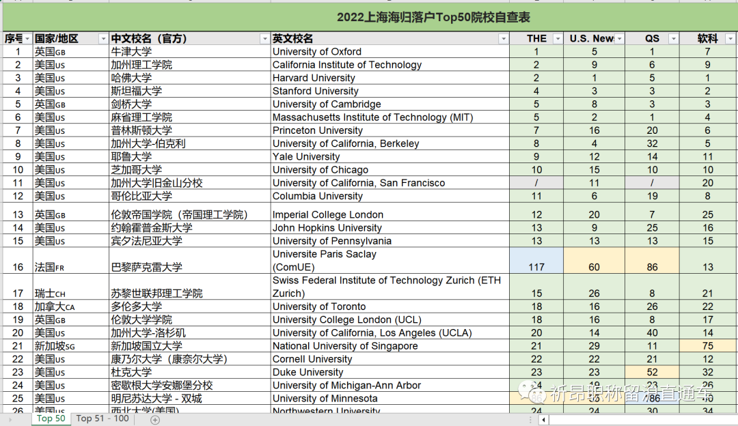Expand the QS ranking filter dropdown
The height and width of the screenshot is (426, 738).
[674, 39]
